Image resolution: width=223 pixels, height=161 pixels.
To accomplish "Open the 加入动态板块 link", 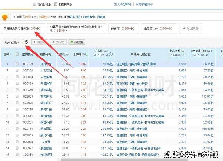I will [122, 4].
